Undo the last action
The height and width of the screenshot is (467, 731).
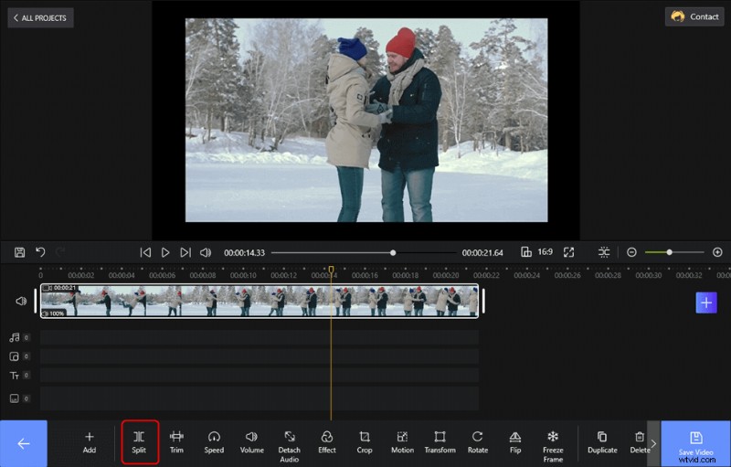pos(40,252)
